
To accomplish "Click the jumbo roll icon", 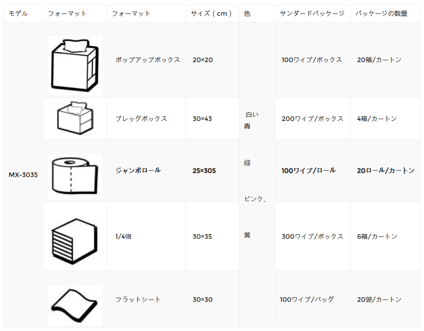I will click(x=75, y=176).
